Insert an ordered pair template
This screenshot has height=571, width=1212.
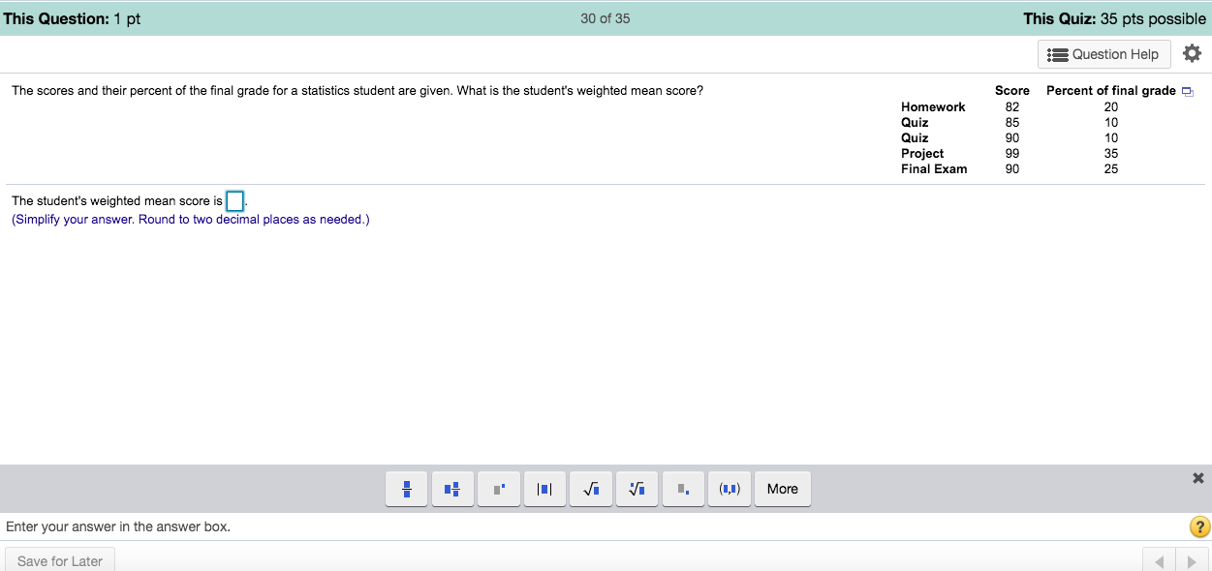(730, 490)
